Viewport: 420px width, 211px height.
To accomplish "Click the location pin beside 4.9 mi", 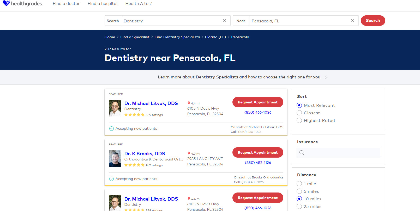I will coord(189,153).
